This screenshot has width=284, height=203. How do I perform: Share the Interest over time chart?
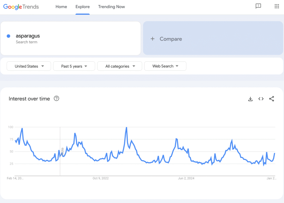pos(272,99)
